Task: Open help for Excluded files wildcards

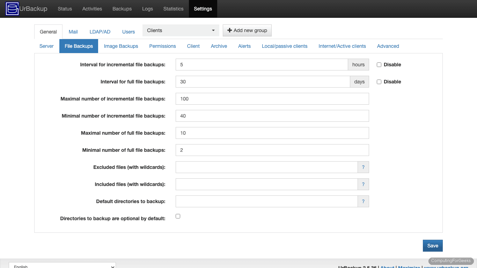Action: (x=363, y=167)
